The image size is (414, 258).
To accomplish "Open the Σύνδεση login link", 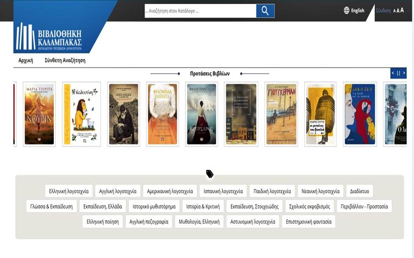I will 383,11.
